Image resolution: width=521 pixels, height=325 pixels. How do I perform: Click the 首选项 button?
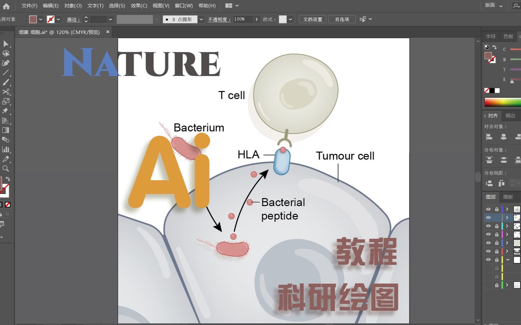[342, 19]
